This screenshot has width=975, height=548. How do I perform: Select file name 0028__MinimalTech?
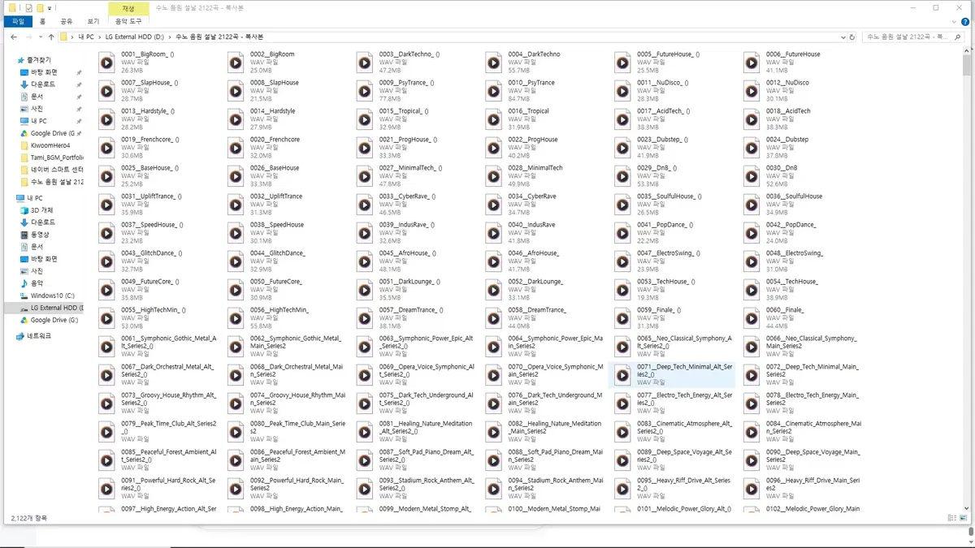[535, 168]
